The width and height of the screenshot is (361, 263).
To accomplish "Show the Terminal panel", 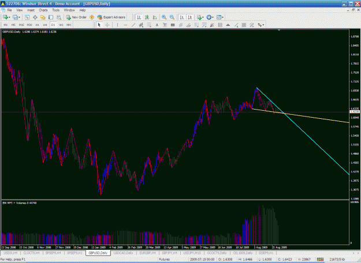I will (x=51, y=17).
